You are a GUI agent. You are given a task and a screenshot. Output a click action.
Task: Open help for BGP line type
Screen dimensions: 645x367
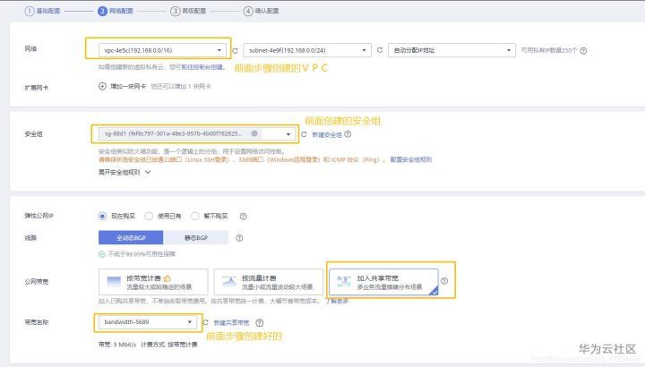click(239, 238)
